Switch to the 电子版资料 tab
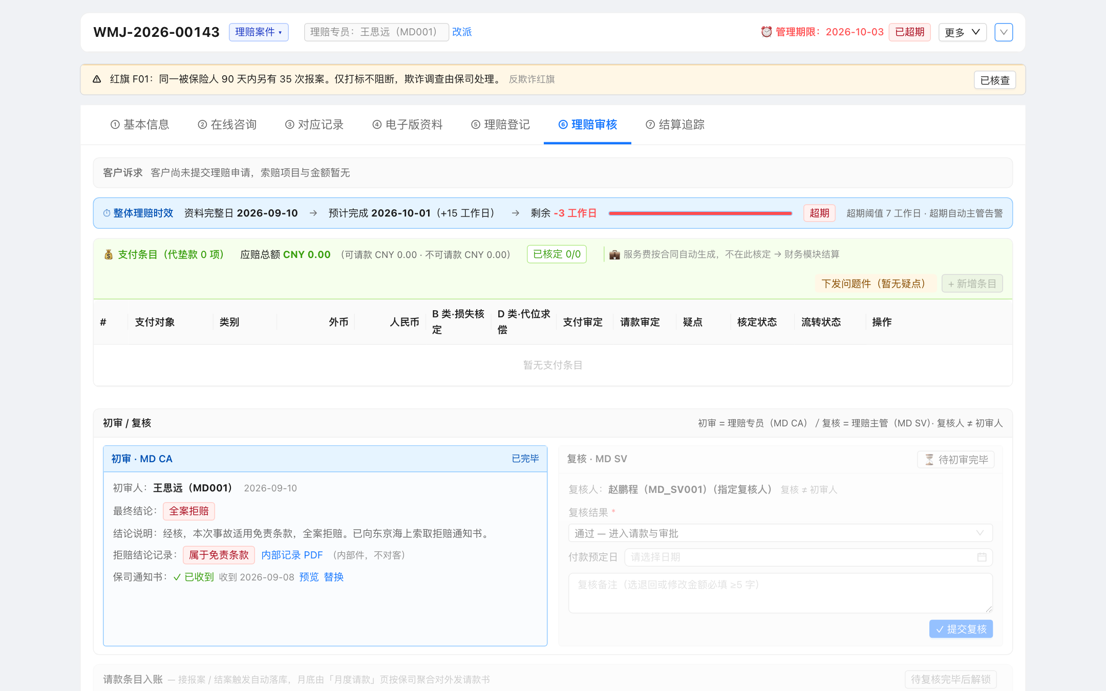 (408, 124)
